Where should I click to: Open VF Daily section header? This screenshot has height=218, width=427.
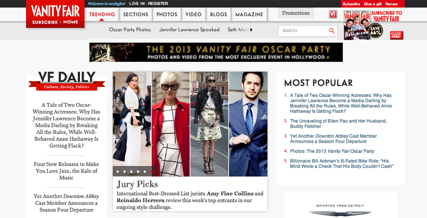pyautogui.click(x=67, y=80)
